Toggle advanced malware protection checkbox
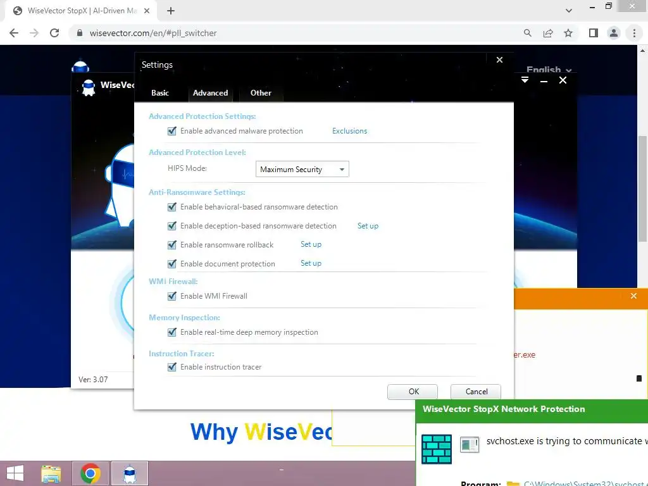Viewport: 648px width, 486px height. coord(172,131)
